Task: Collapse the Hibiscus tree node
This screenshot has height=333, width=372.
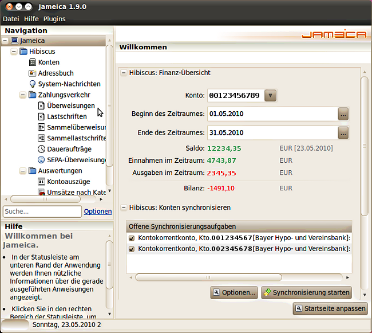Action: point(14,52)
